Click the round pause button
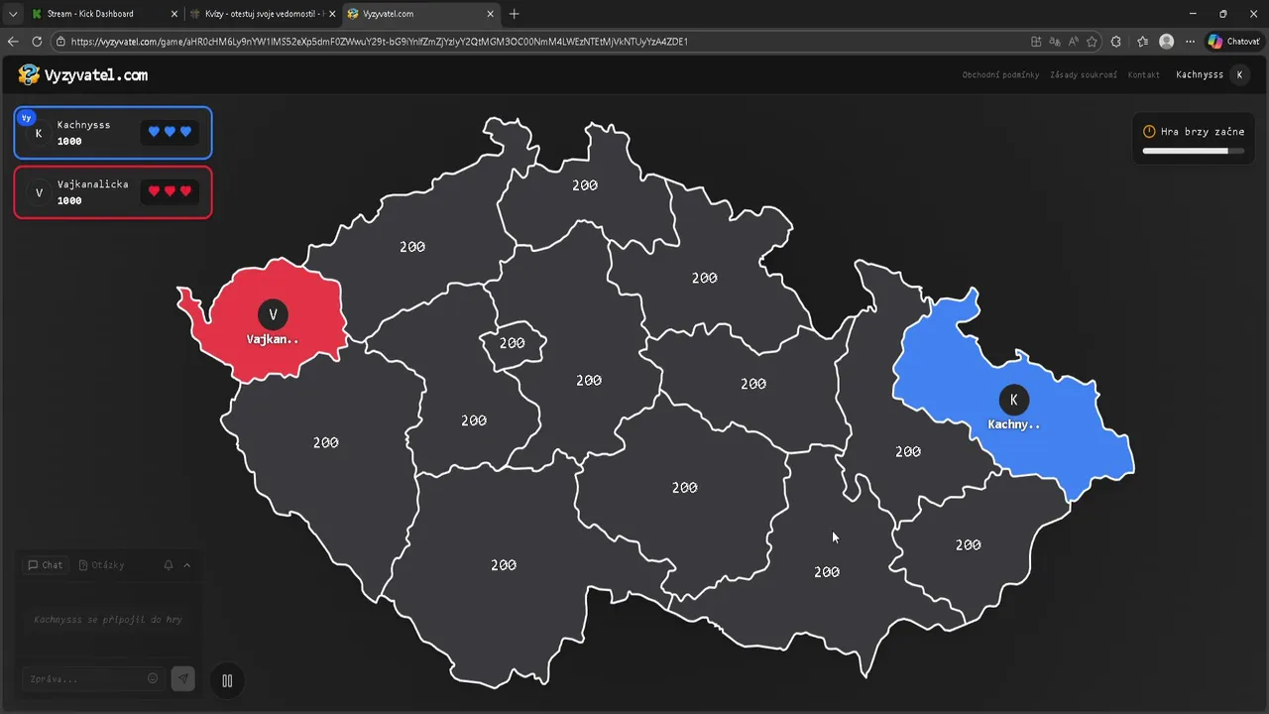The width and height of the screenshot is (1269, 714). point(227,680)
